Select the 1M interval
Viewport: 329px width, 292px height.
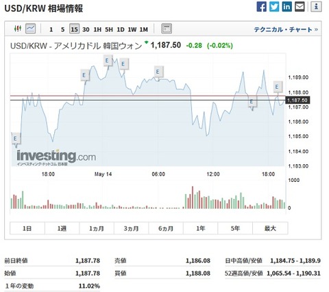tap(144, 29)
